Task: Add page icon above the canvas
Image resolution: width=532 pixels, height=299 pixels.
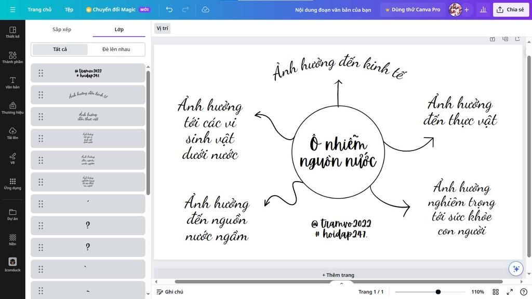Action: pyautogui.click(x=493, y=39)
